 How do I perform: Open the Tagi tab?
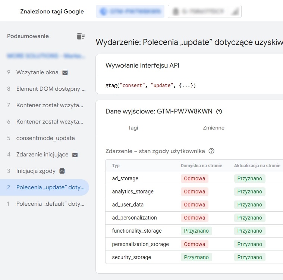[x=133, y=128]
